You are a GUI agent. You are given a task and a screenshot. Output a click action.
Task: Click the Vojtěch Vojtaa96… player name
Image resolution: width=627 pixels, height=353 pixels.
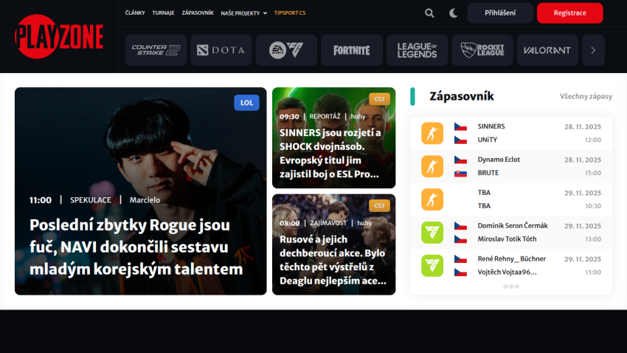click(x=507, y=273)
